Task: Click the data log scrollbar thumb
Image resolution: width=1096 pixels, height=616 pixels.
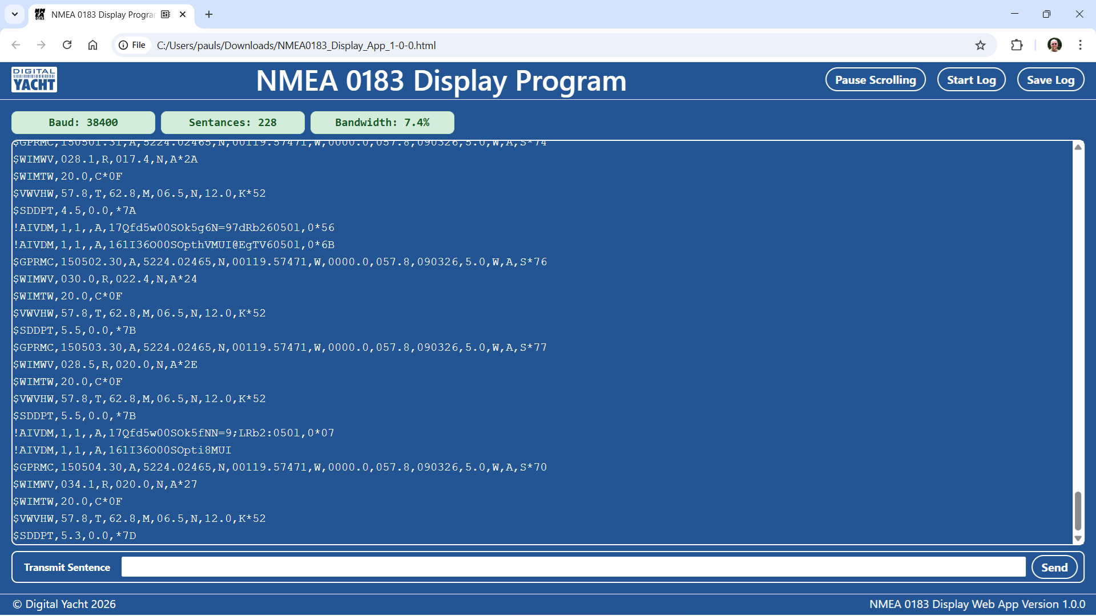Action: 1078,510
